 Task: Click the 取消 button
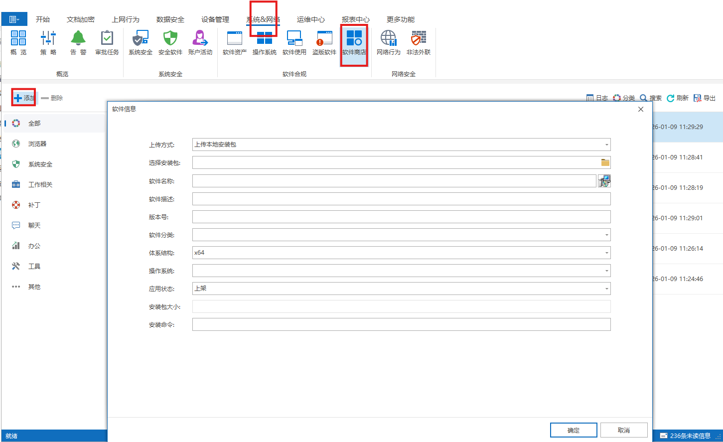click(624, 430)
